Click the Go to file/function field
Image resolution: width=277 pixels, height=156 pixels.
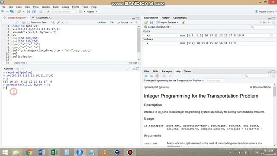(x=61, y=12)
